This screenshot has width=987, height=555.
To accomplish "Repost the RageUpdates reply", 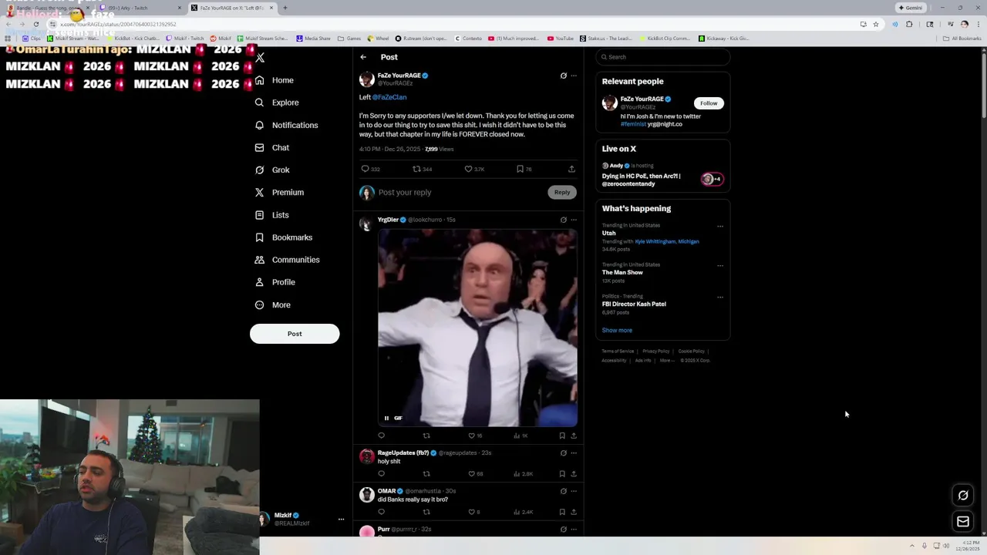I will [x=426, y=474].
